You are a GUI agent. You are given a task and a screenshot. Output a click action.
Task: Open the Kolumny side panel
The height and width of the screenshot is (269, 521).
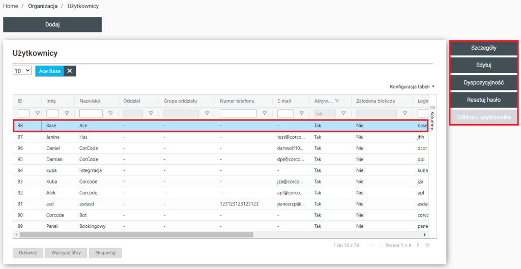pos(432,118)
